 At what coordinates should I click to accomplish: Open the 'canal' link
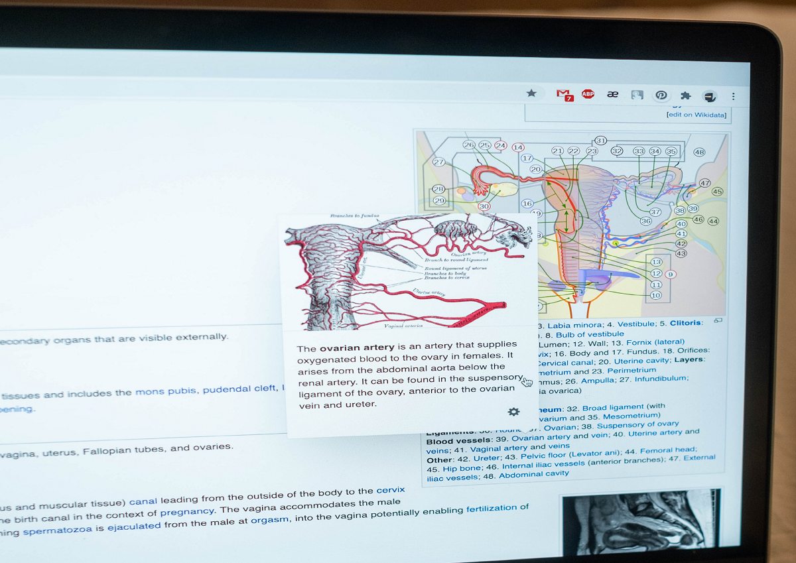[x=143, y=502]
